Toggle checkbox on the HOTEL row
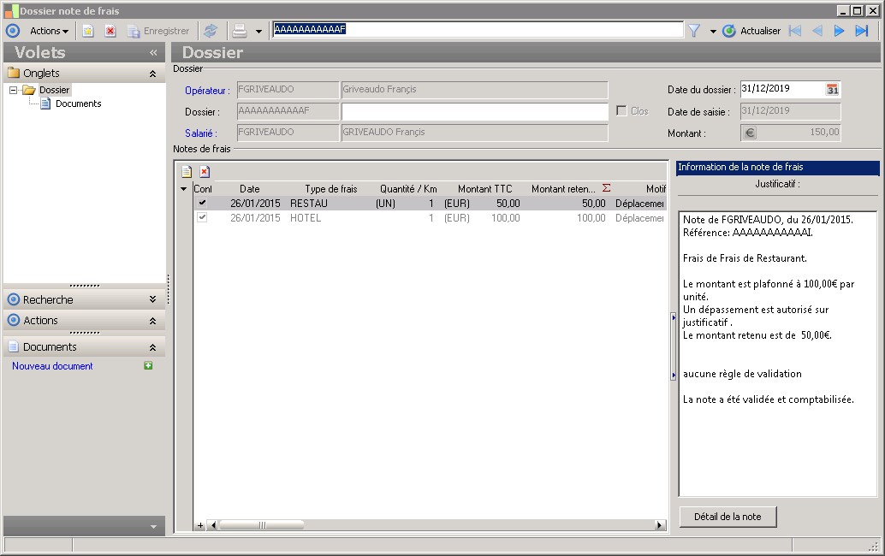885x556 pixels. (202, 218)
